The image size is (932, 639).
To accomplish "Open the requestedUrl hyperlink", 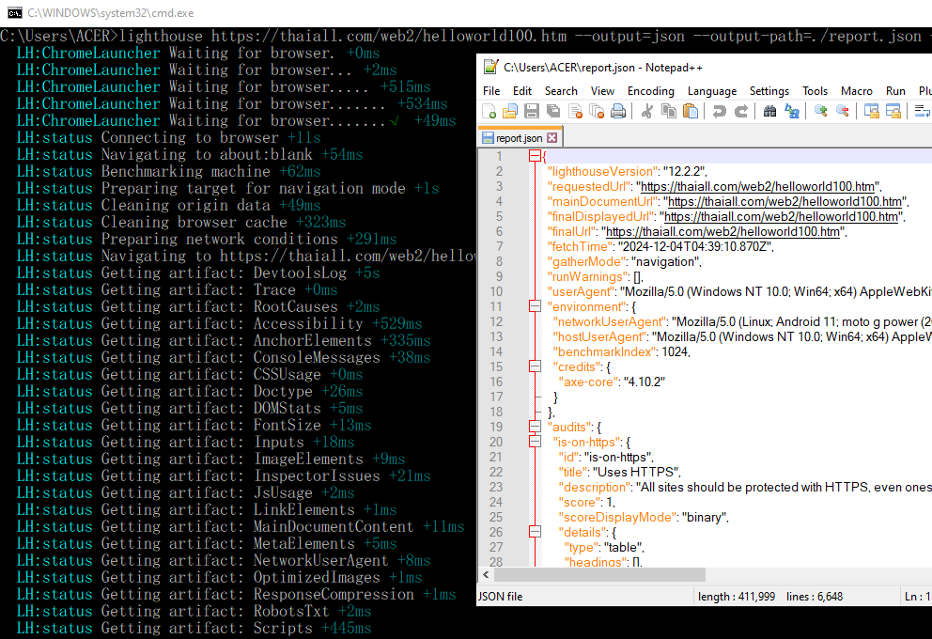I will (757, 186).
